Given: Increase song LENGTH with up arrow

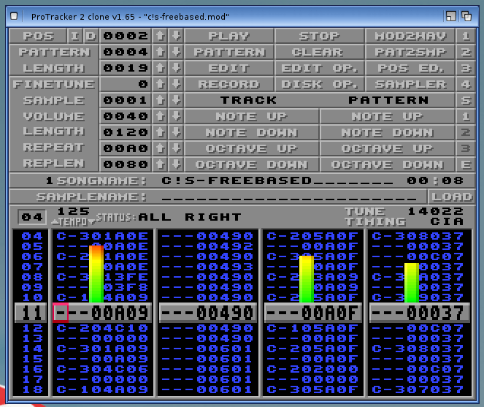Looking at the screenshot, I should (161, 68).
